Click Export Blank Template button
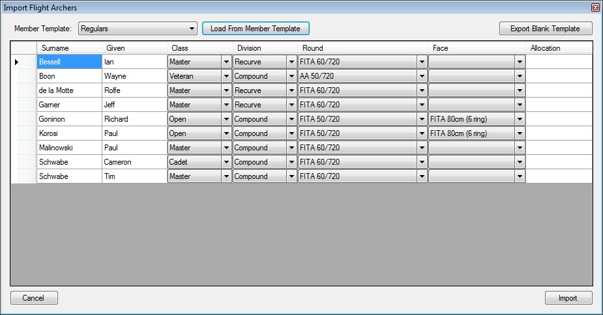The image size is (603, 315). (546, 29)
